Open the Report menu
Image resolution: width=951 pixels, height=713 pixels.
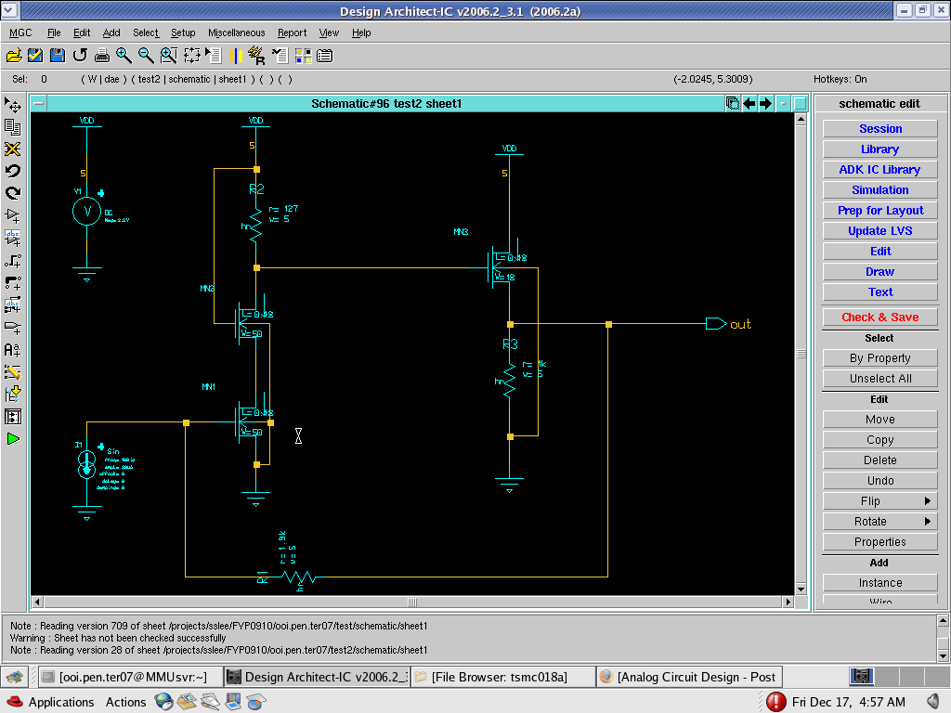coord(292,32)
